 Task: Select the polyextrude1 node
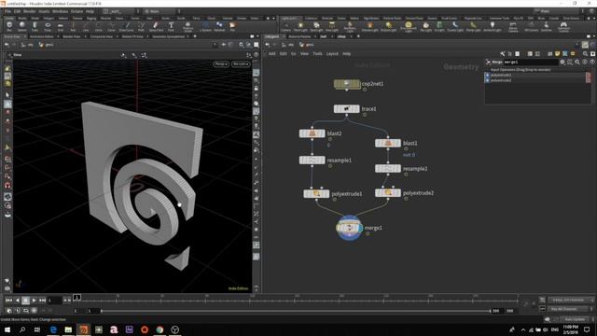coord(316,193)
